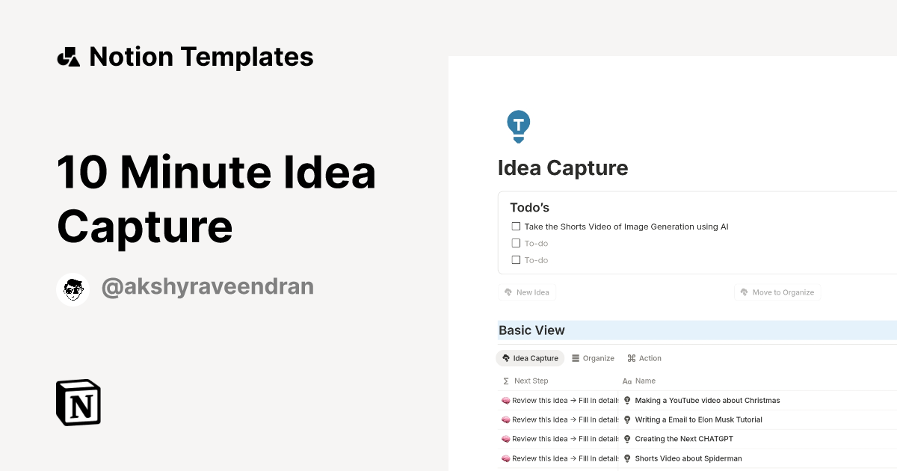Click the Move to Organize button
The width and height of the screenshot is (897, 471).
tap(777, 292)
